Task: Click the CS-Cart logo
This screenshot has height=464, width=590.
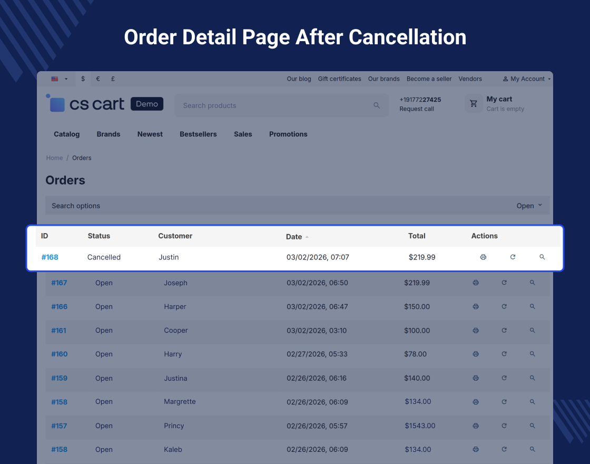Action: coord(104,103)
